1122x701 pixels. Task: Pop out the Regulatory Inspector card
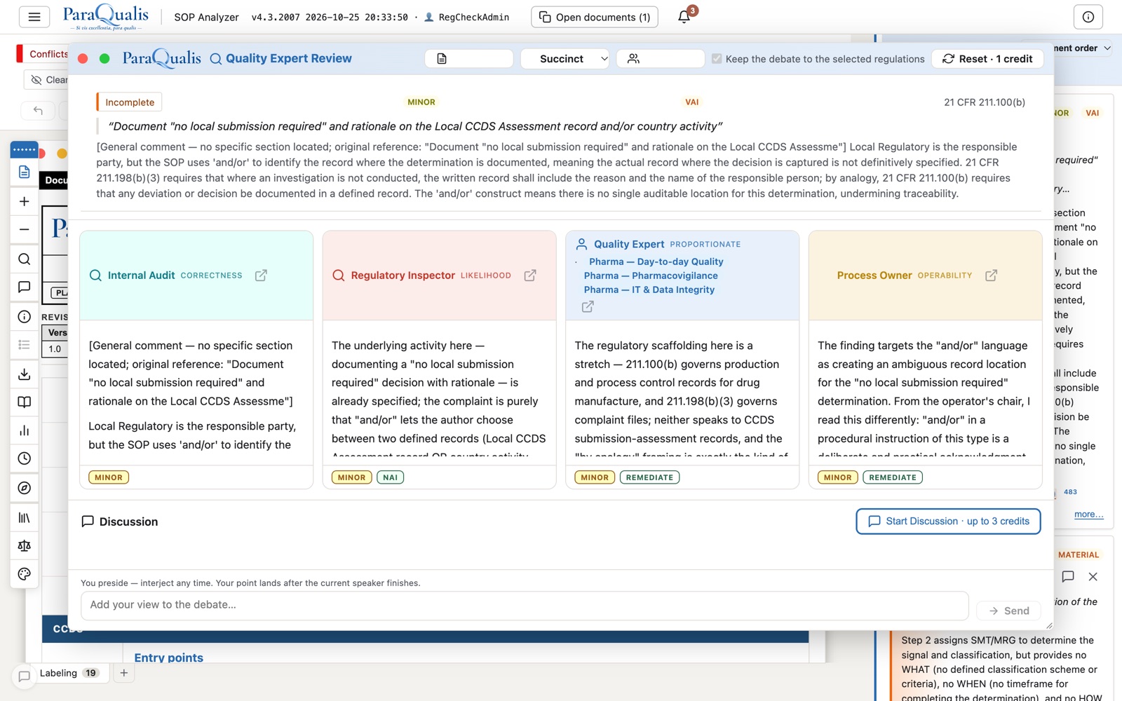[x=530, y=275]
